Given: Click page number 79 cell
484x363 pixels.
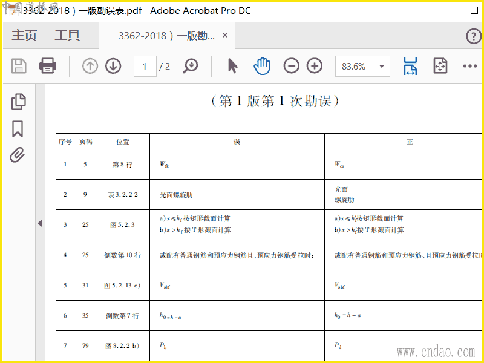Looking at the screenshot, I should pyautogui.click(x=85, y=345).
